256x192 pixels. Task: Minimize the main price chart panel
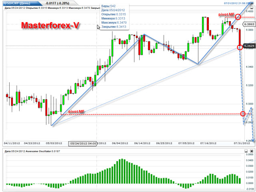tap(252, 8)
